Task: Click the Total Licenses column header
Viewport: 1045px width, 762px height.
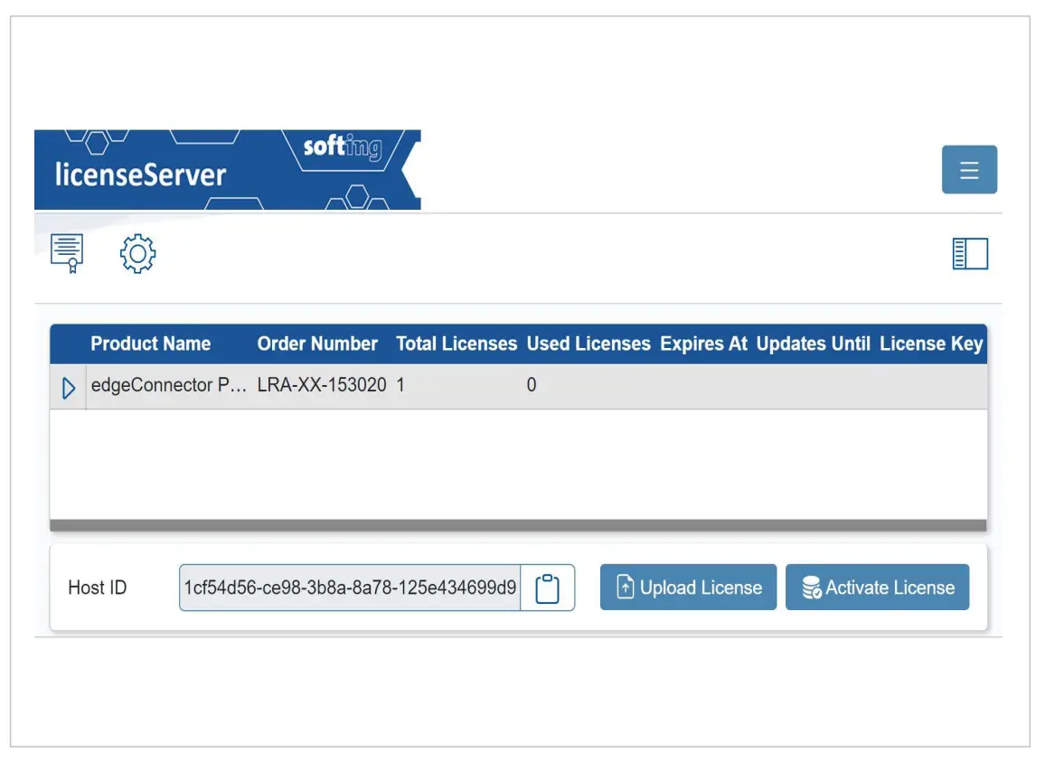Action: [x=457, y=344]
